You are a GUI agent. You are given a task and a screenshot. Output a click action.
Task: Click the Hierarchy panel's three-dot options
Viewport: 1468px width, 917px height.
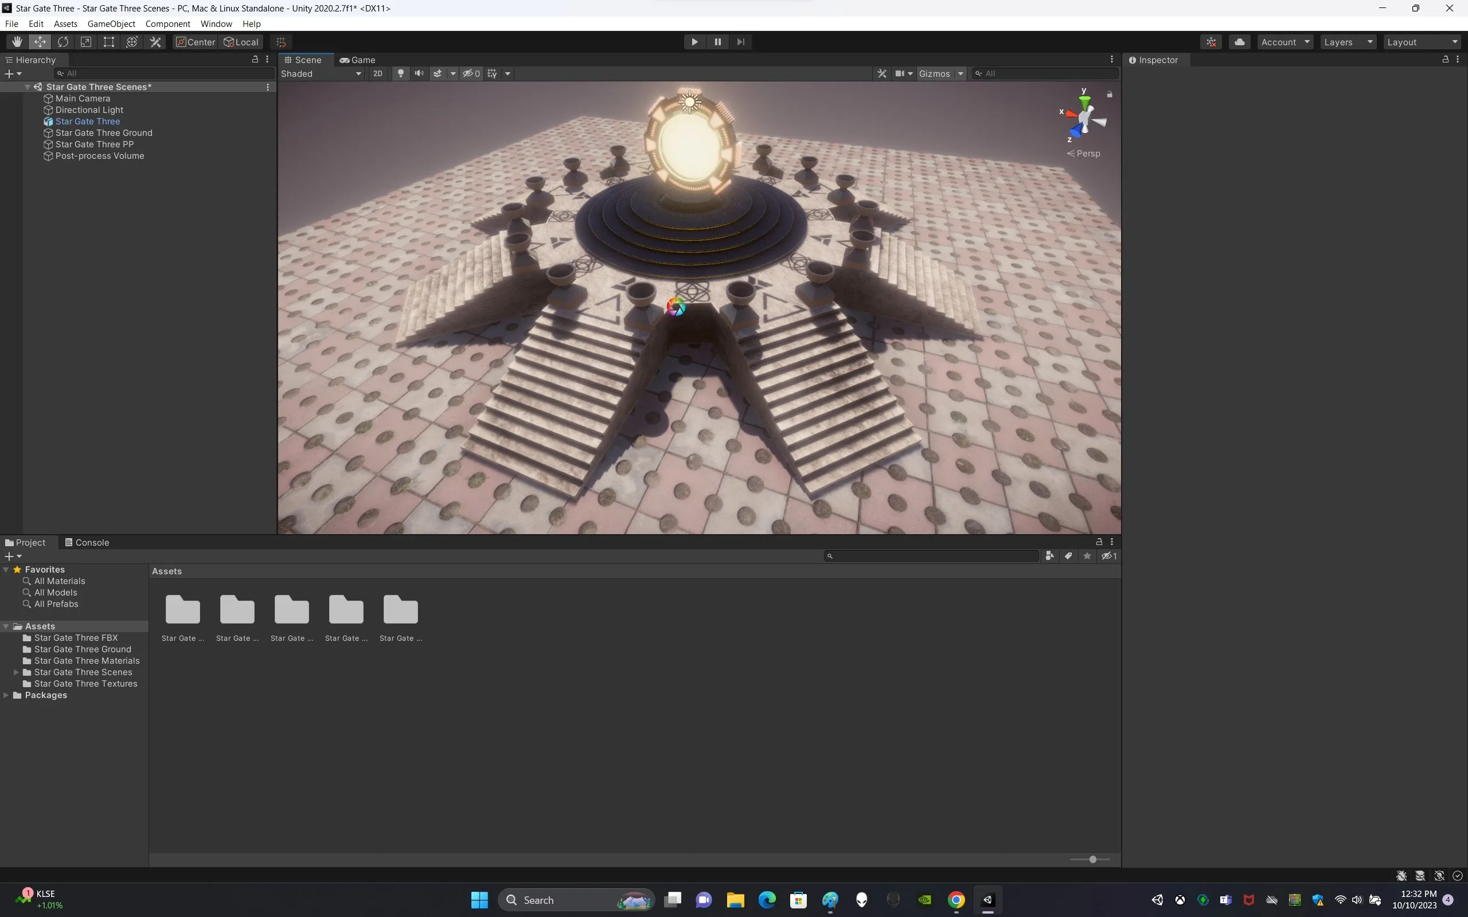pyautogui.click(x=268, y=60)
